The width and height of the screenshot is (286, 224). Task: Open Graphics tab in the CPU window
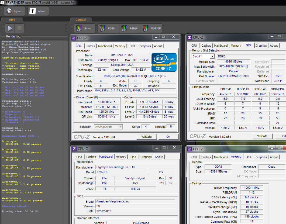click(x=145, y=46)
